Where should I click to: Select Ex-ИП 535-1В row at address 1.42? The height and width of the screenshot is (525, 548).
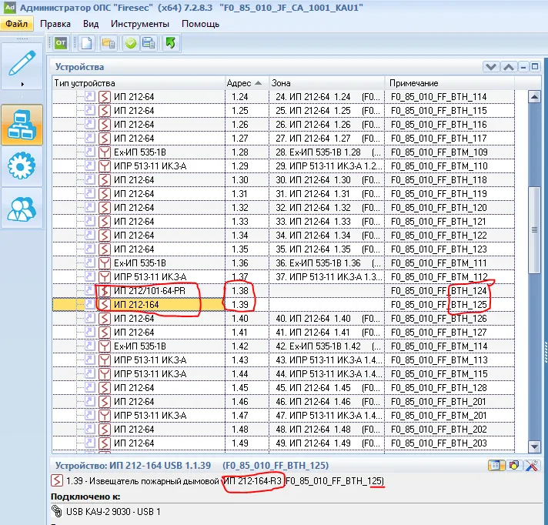[x=283, y=346]
